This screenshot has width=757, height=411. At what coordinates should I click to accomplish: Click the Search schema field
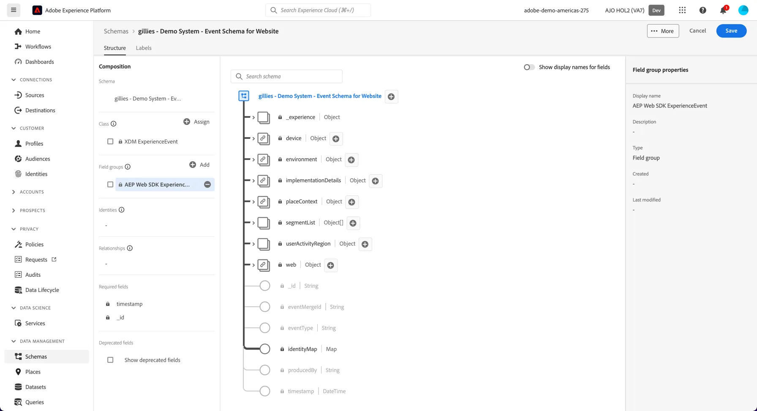(286, 76)
